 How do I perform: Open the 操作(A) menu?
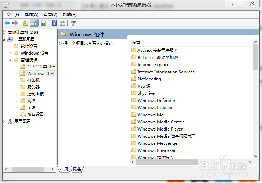[31, 15]
